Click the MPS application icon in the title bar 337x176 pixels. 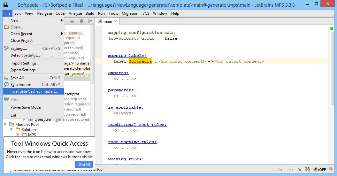coord(6,4)
